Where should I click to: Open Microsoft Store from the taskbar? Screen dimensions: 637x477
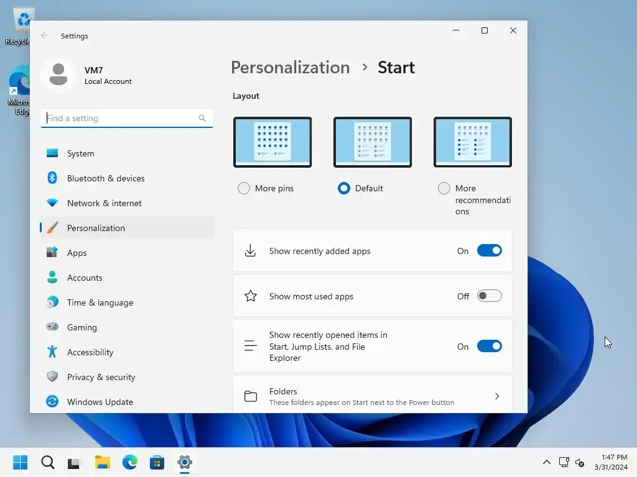[157, 462]
